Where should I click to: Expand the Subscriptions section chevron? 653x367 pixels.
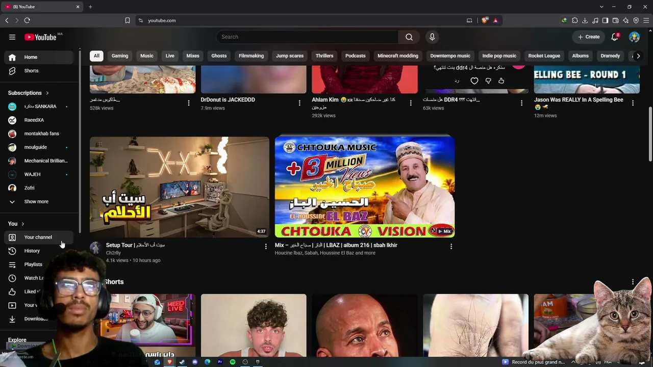coord(47,93)
